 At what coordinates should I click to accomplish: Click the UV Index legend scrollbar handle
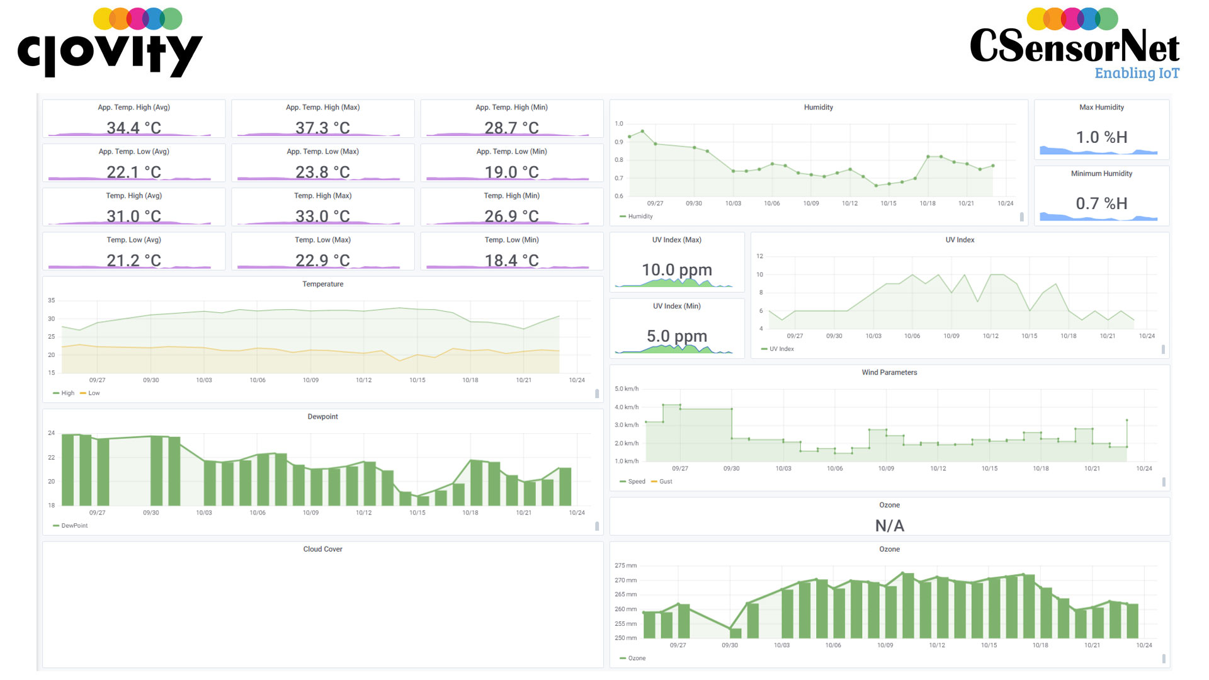[x=1163, y=349]
